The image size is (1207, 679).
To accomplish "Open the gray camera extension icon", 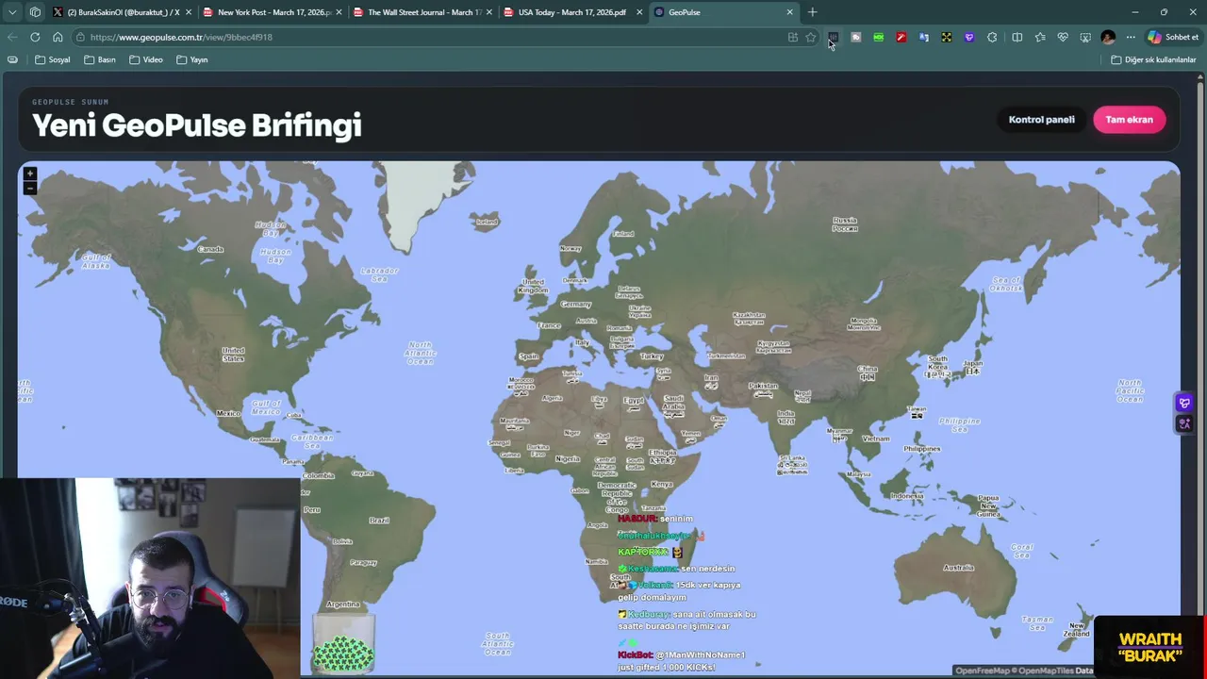I will (855, 37).
